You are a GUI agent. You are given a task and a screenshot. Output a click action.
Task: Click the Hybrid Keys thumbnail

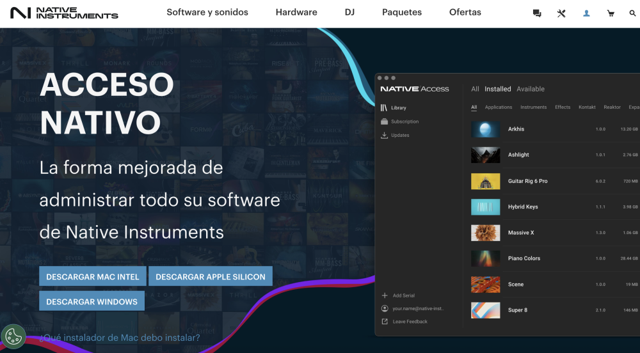[485, 207]
